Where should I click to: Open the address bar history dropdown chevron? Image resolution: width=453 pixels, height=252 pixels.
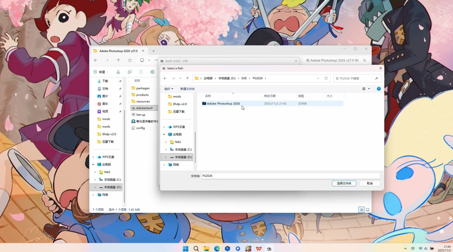[x=318, y=78]
